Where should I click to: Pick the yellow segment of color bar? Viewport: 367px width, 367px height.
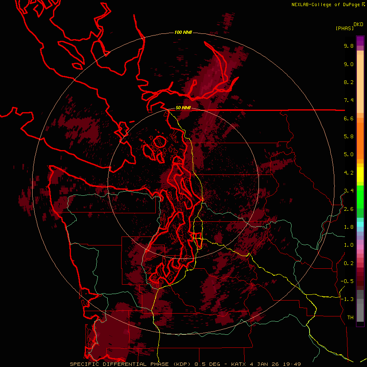click(x=360, y=175)
